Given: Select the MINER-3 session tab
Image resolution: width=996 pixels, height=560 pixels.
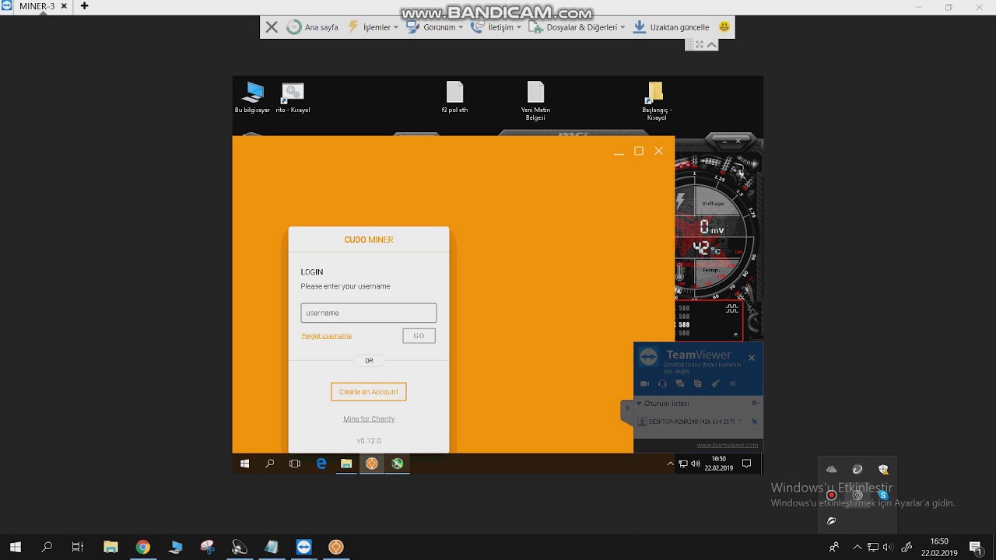Looking at the screenshot, I should [x=37, y=6].
